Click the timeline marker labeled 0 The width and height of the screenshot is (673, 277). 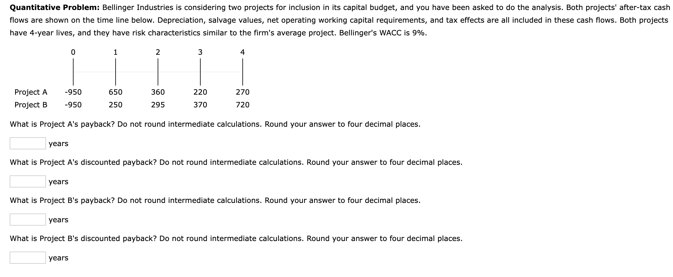(74, 52)
